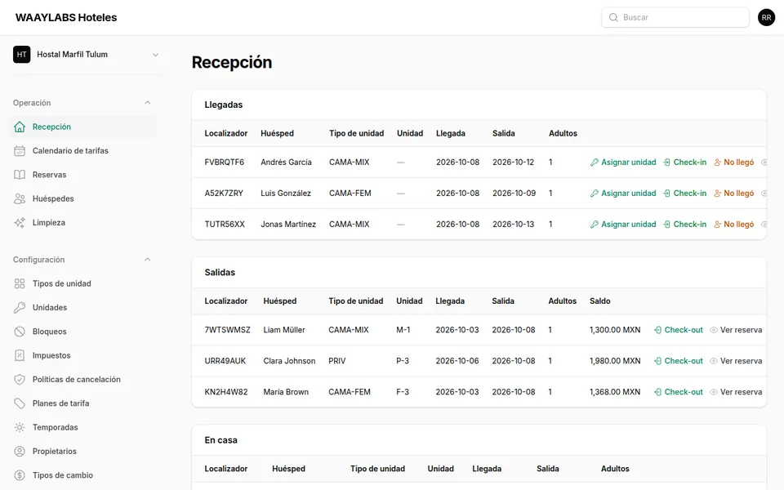Click the WAAYLABS Hoteles brand title
Viewport: 784px width, 490px height.
click(x=66, y=17)
